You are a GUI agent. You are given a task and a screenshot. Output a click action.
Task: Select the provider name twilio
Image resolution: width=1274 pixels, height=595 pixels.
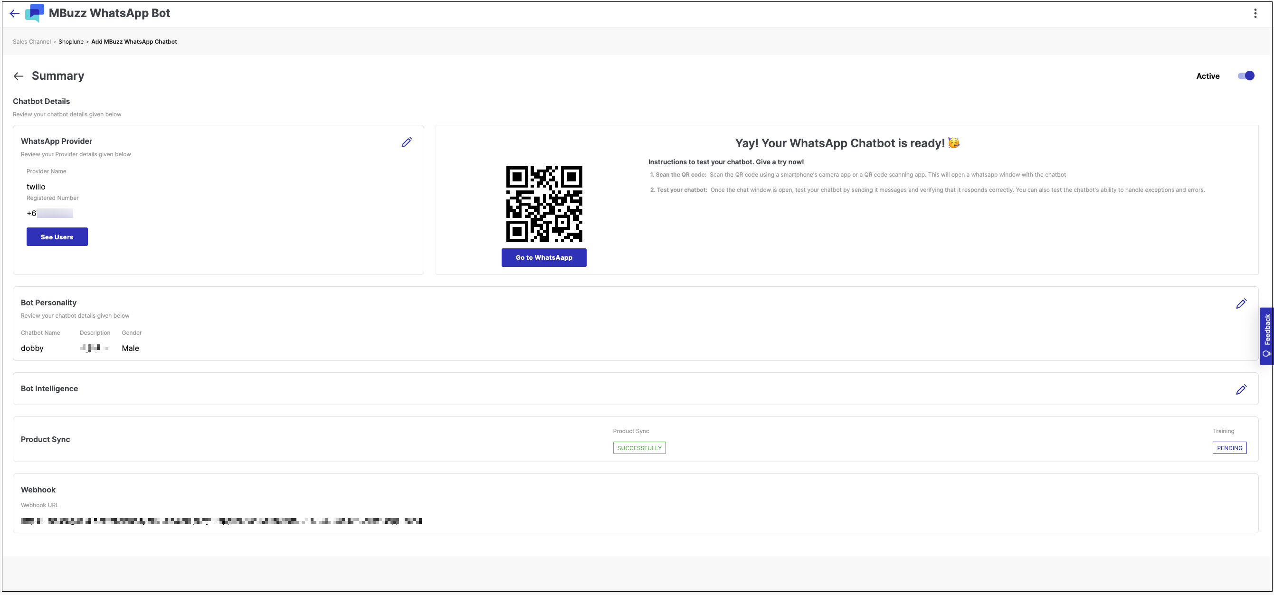36,187
